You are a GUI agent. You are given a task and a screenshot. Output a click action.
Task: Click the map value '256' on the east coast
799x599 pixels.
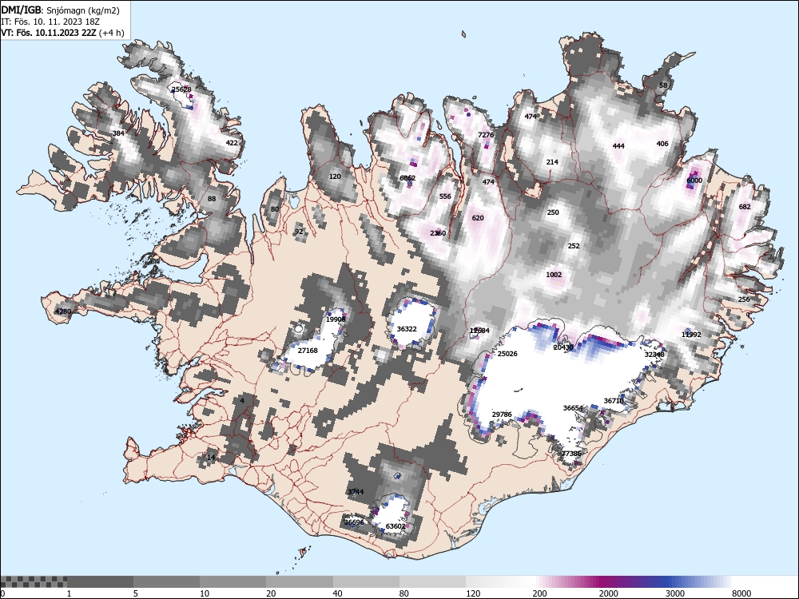[x=744, y=299]
